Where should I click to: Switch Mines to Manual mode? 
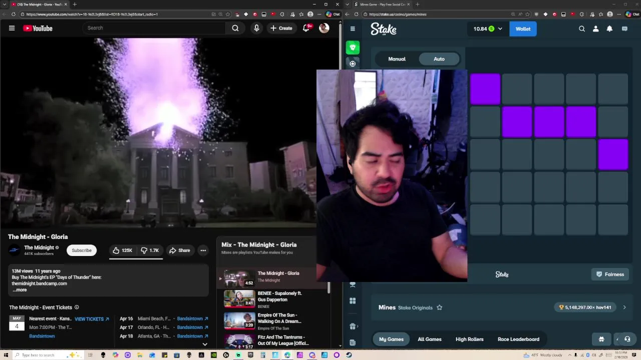click(397, 59)
